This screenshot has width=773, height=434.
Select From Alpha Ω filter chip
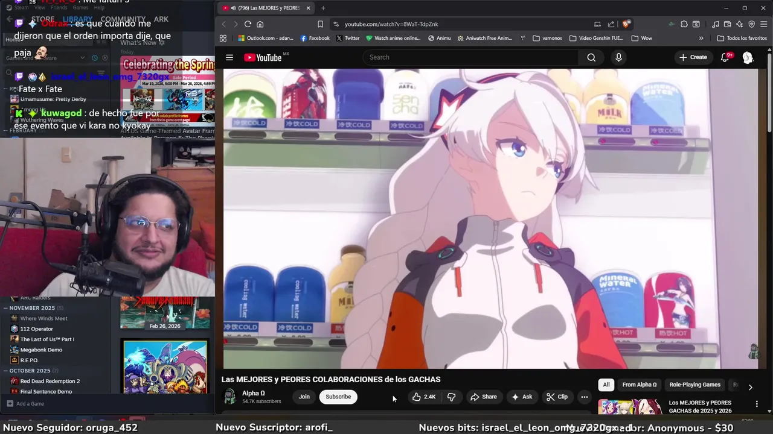(x=640, y=385)
